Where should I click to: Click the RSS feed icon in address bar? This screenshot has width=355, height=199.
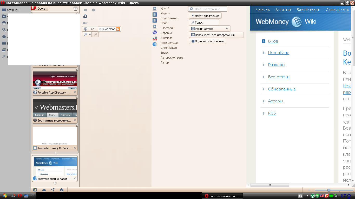[x=118, y=29]
